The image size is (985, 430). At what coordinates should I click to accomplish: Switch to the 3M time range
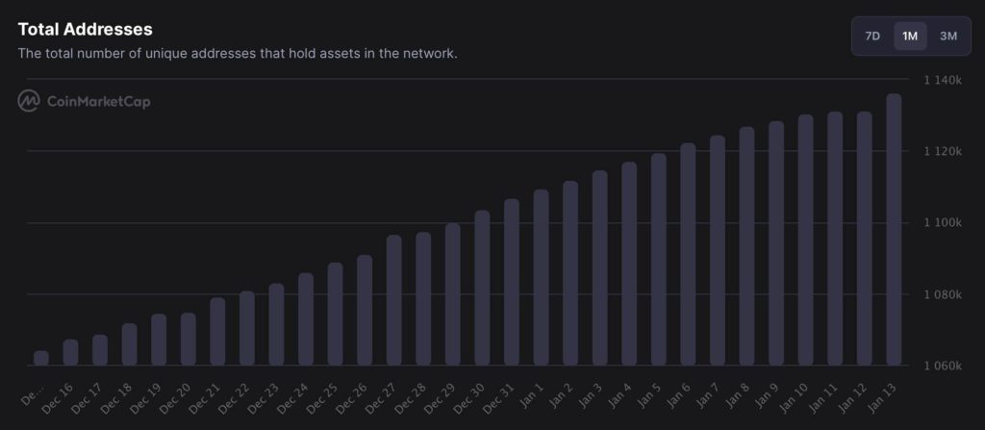tap(948, 36)
